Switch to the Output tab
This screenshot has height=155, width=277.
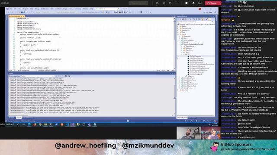[19, 118]
